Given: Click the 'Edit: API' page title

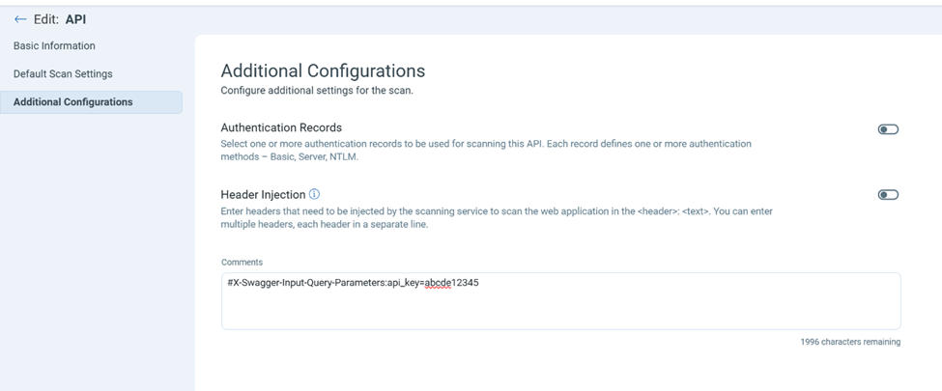Looking at the screenshot, I should (x=60, y=19).
